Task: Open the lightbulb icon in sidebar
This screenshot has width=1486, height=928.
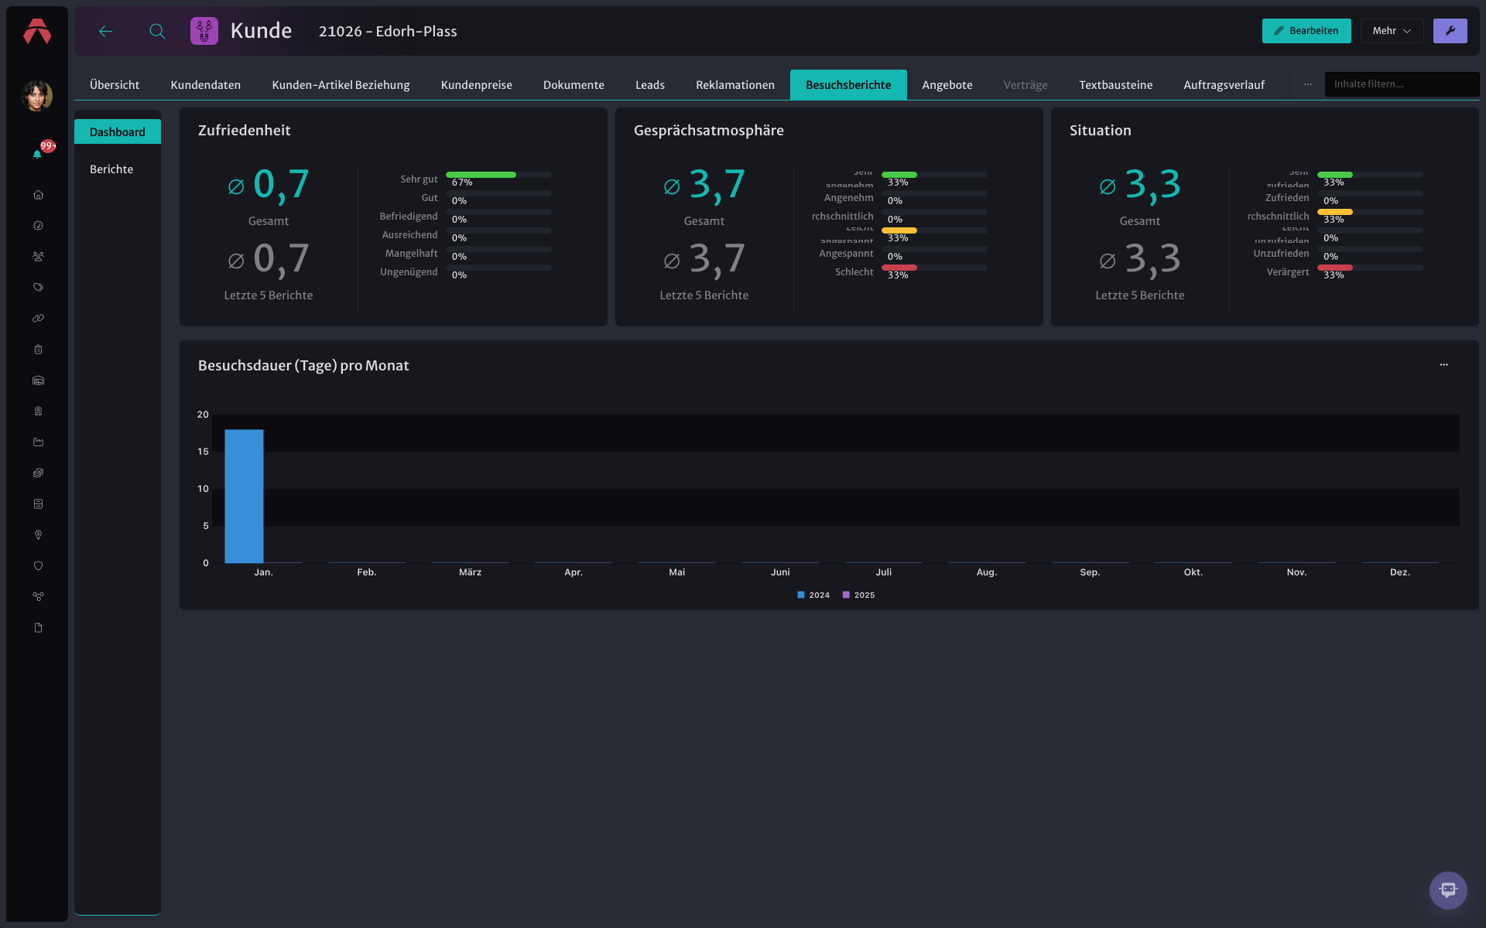Action: pos(38,535)
